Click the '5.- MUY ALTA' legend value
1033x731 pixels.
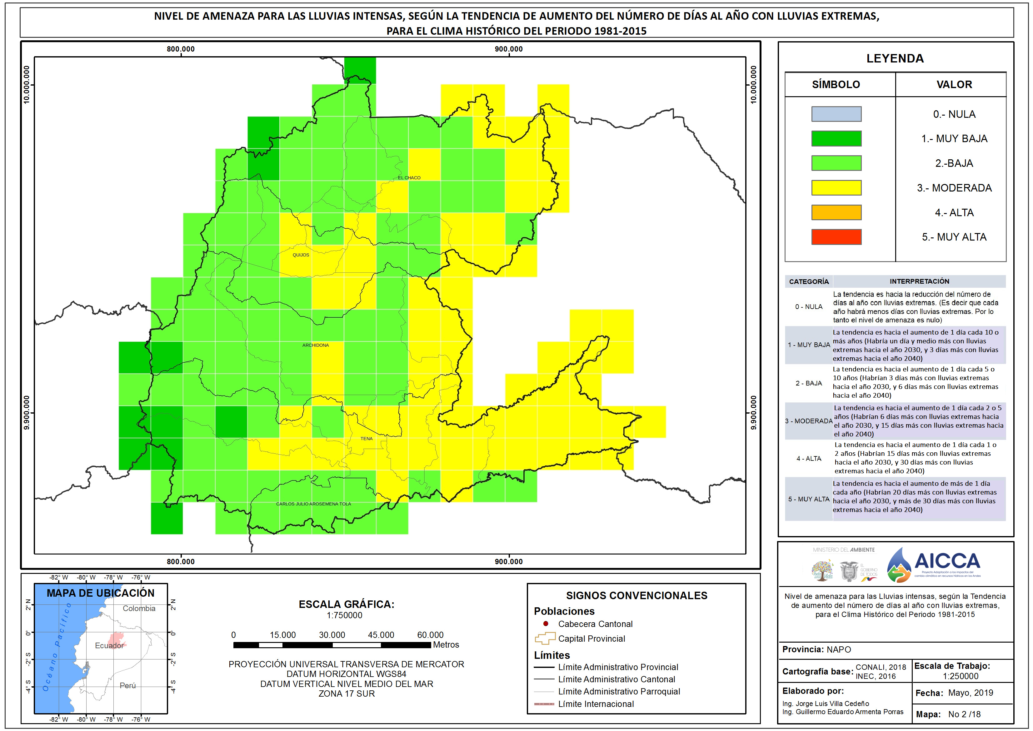coord(954,237)
